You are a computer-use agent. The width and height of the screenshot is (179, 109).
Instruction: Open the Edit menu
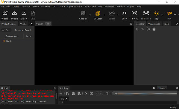[8, 7]
